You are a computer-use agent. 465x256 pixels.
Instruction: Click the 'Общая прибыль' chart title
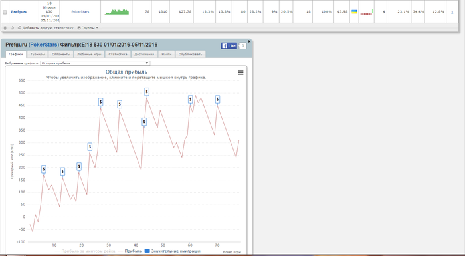(x=126, y=72)
